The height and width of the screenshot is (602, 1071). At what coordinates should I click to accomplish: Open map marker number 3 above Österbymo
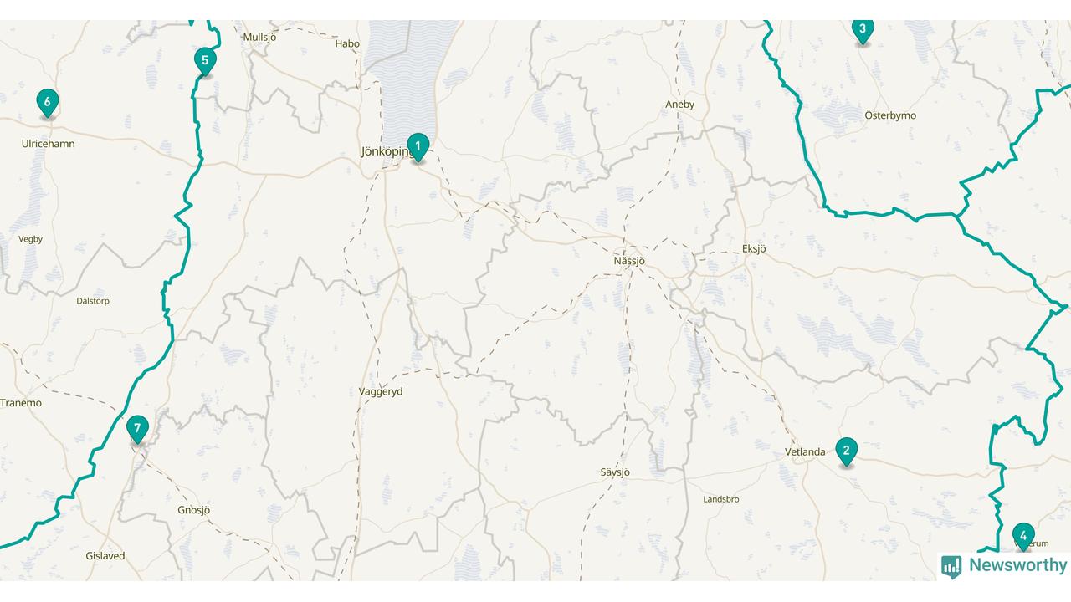tap(863, 31)
